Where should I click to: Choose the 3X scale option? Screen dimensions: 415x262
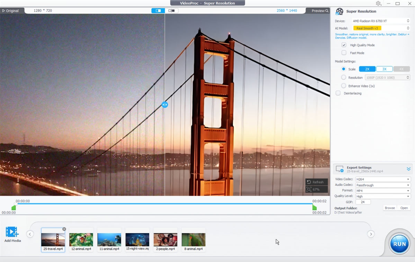[x=384, y=69]
